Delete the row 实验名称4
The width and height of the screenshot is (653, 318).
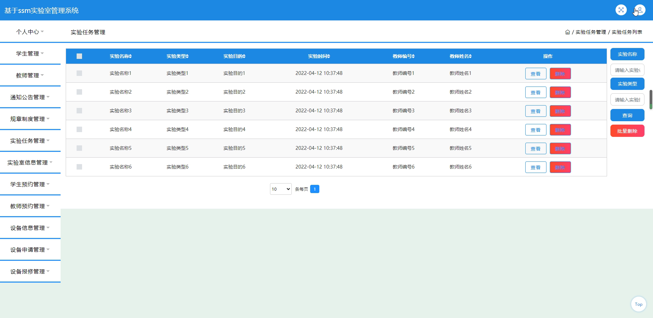click(560, 130)
